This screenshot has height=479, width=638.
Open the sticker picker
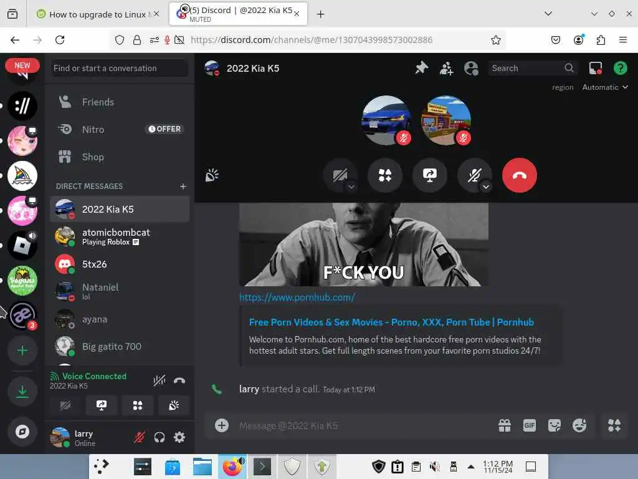(554, 425)
